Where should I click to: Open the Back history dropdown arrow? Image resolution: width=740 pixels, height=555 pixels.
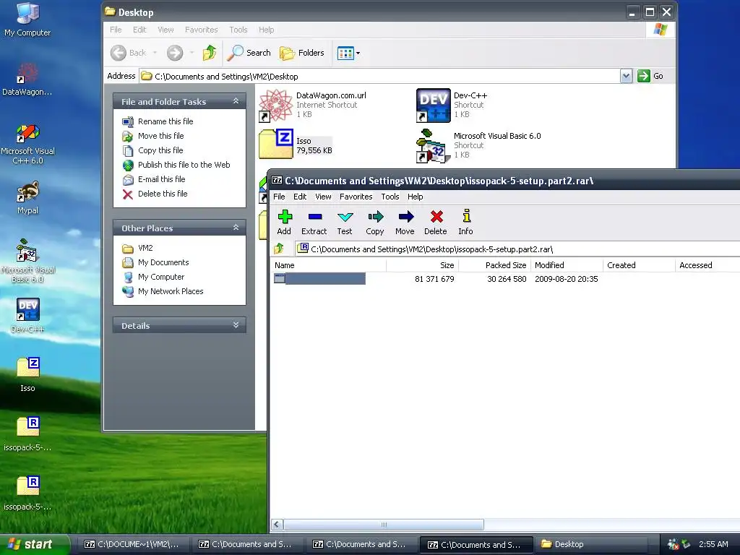coord(155,53)
